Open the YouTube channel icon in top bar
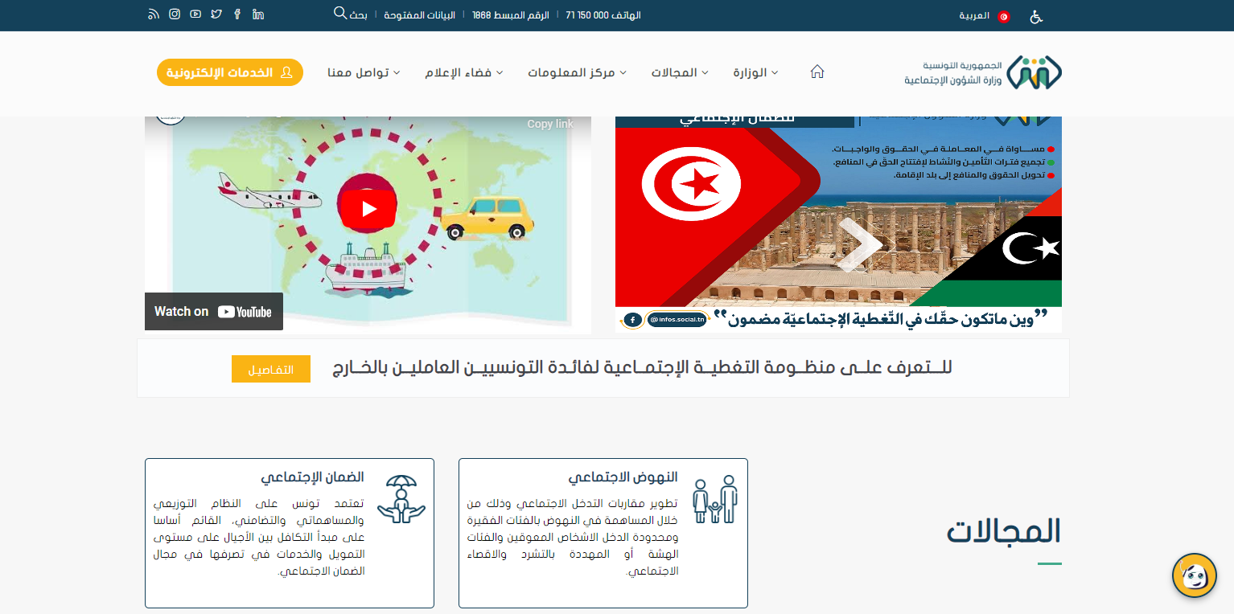 pyautogui.click(x=195, y=14)
